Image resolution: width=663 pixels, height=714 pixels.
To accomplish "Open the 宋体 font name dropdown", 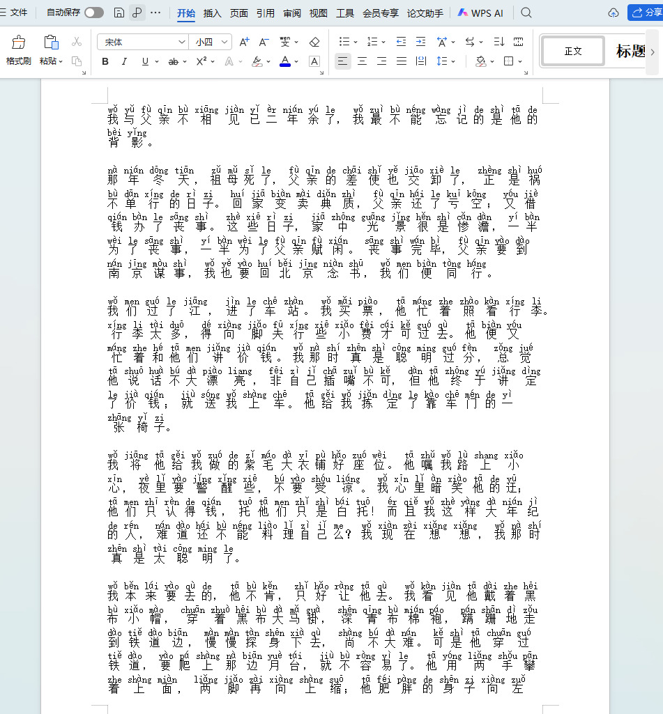I will coord(143,42).
